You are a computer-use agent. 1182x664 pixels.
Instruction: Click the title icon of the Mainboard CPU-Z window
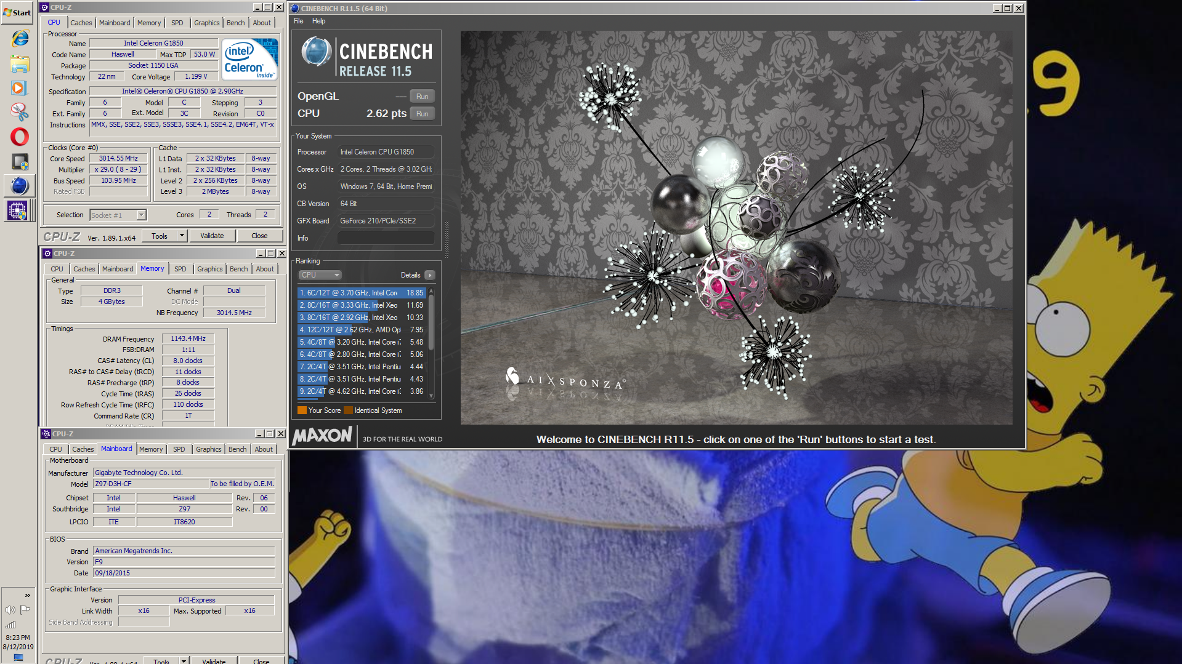pyautogui.click(x=46, y=434)
